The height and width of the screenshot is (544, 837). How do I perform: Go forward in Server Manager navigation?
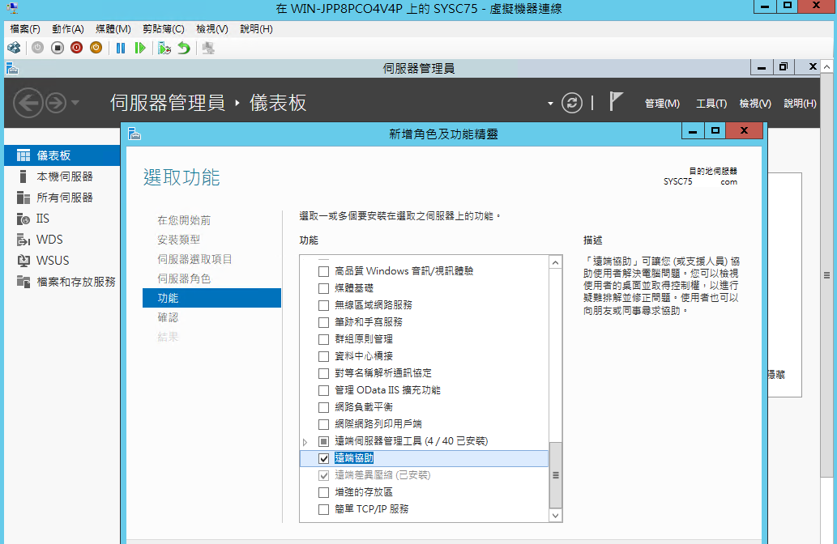pos(56,102)
